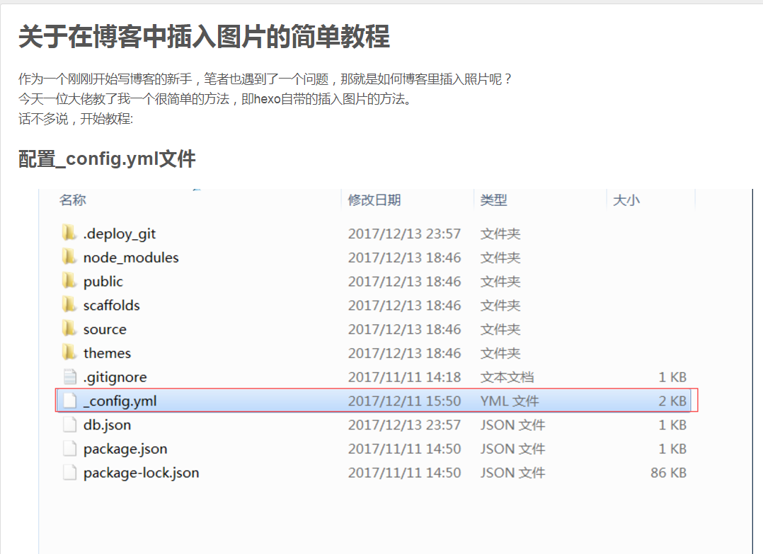Click the source folder icon
This screenshot has width=763, height=554.
69,328
